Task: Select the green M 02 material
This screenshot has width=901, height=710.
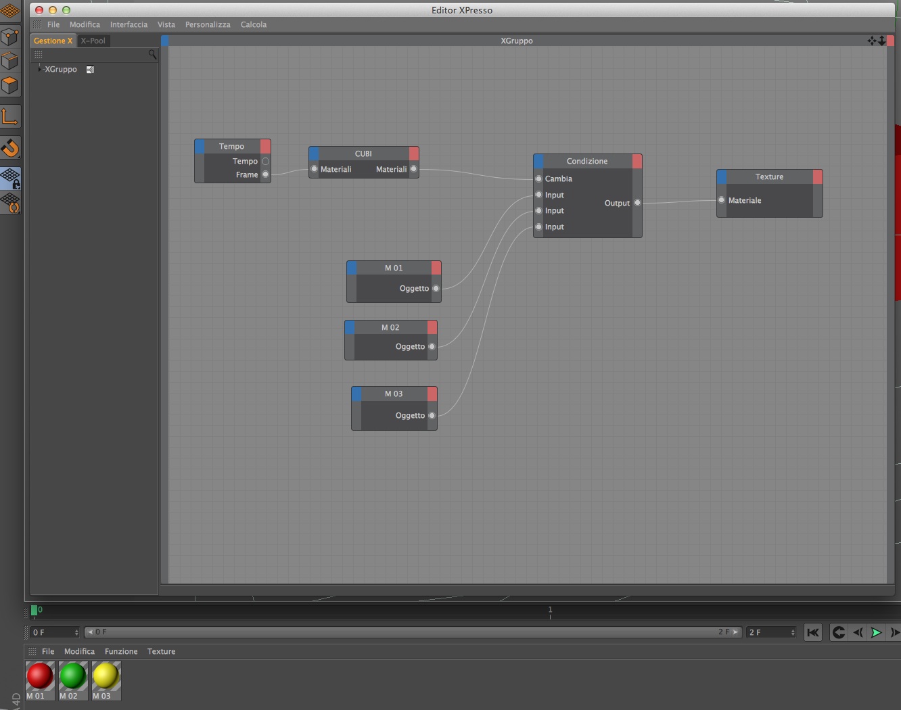Action: (x=72, y=681)
